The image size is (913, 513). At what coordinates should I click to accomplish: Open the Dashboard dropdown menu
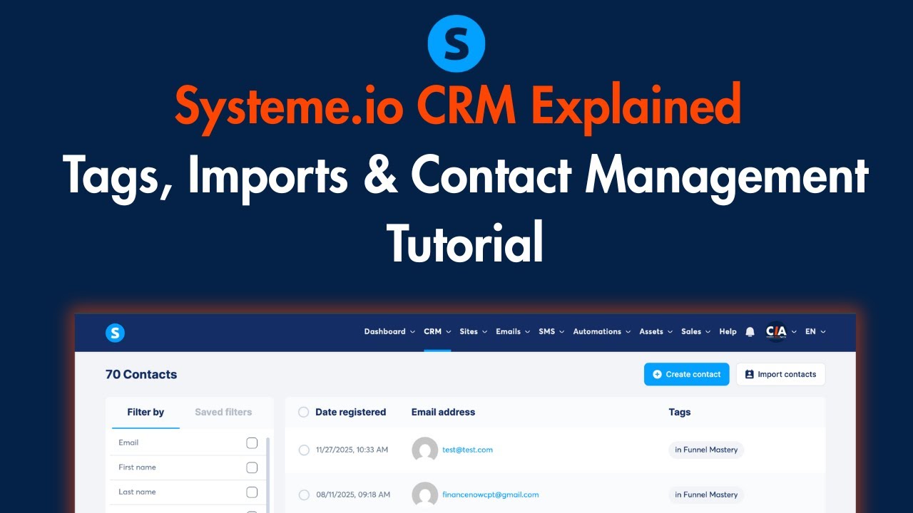tap(389, 331)
